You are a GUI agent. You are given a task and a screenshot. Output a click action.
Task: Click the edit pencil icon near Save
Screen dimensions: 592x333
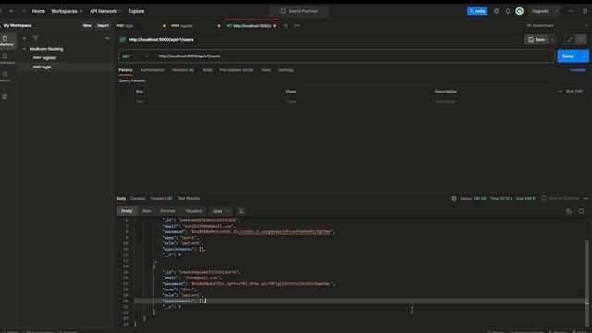[570, 39]
